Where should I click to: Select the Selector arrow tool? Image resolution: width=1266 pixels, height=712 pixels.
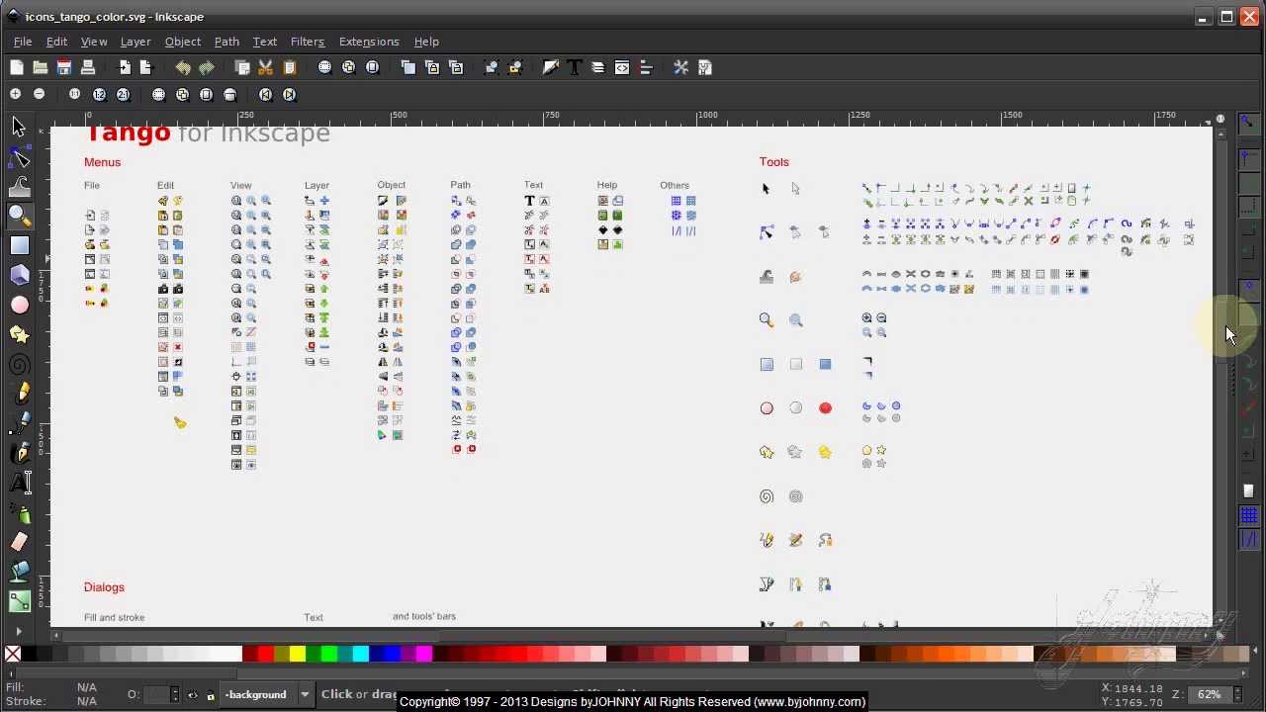[19, 127]
